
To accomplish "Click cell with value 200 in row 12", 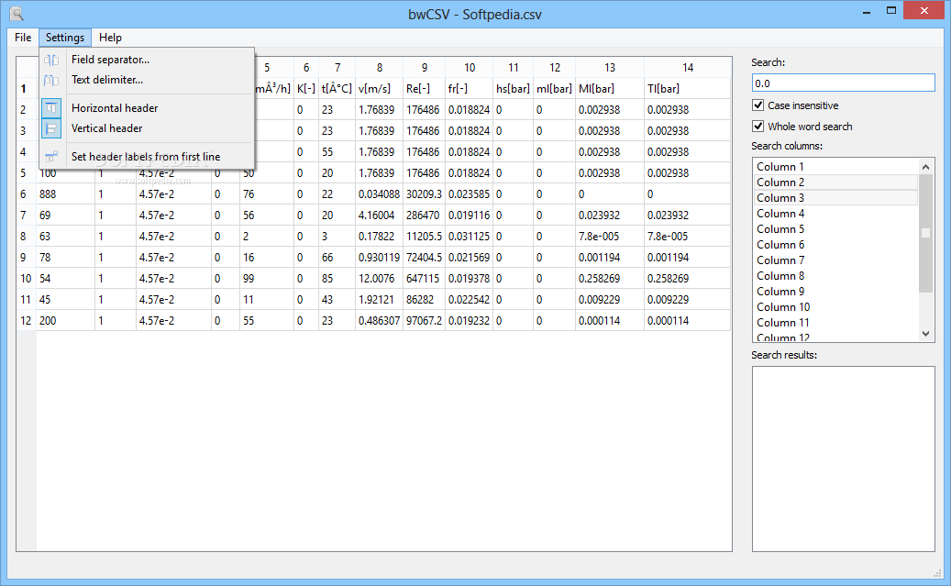I will (65, 321).
